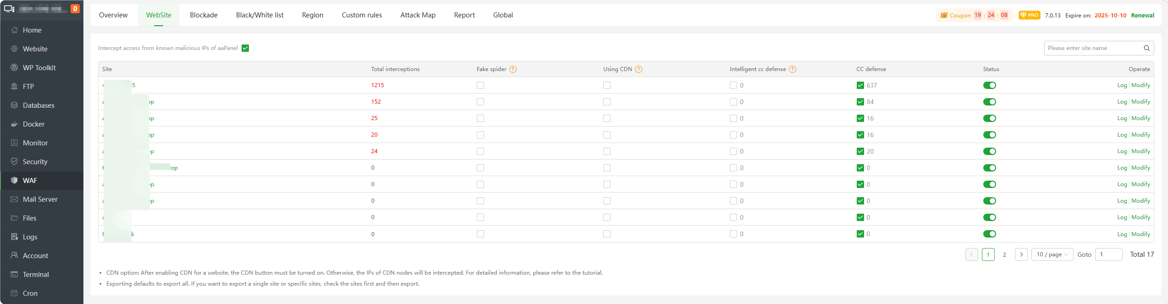Click the Mail Server envelope icon
Image resolution: width=1168 pixels, height=304 pixels.
[x=14, y=199]
